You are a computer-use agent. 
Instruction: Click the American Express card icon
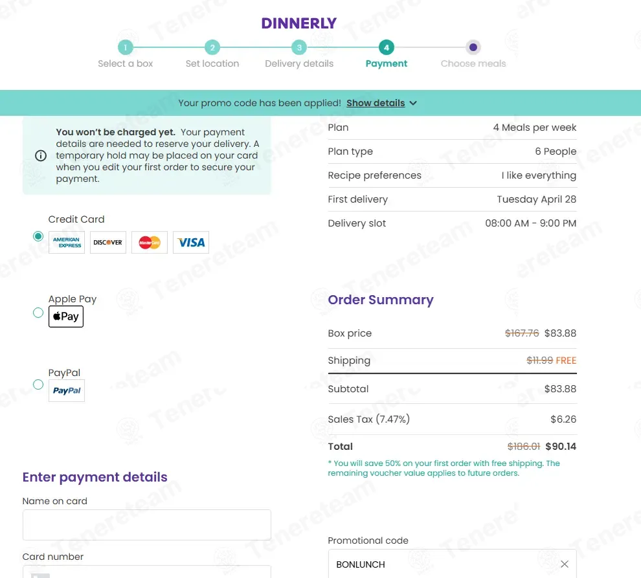(x=67, y=243)
